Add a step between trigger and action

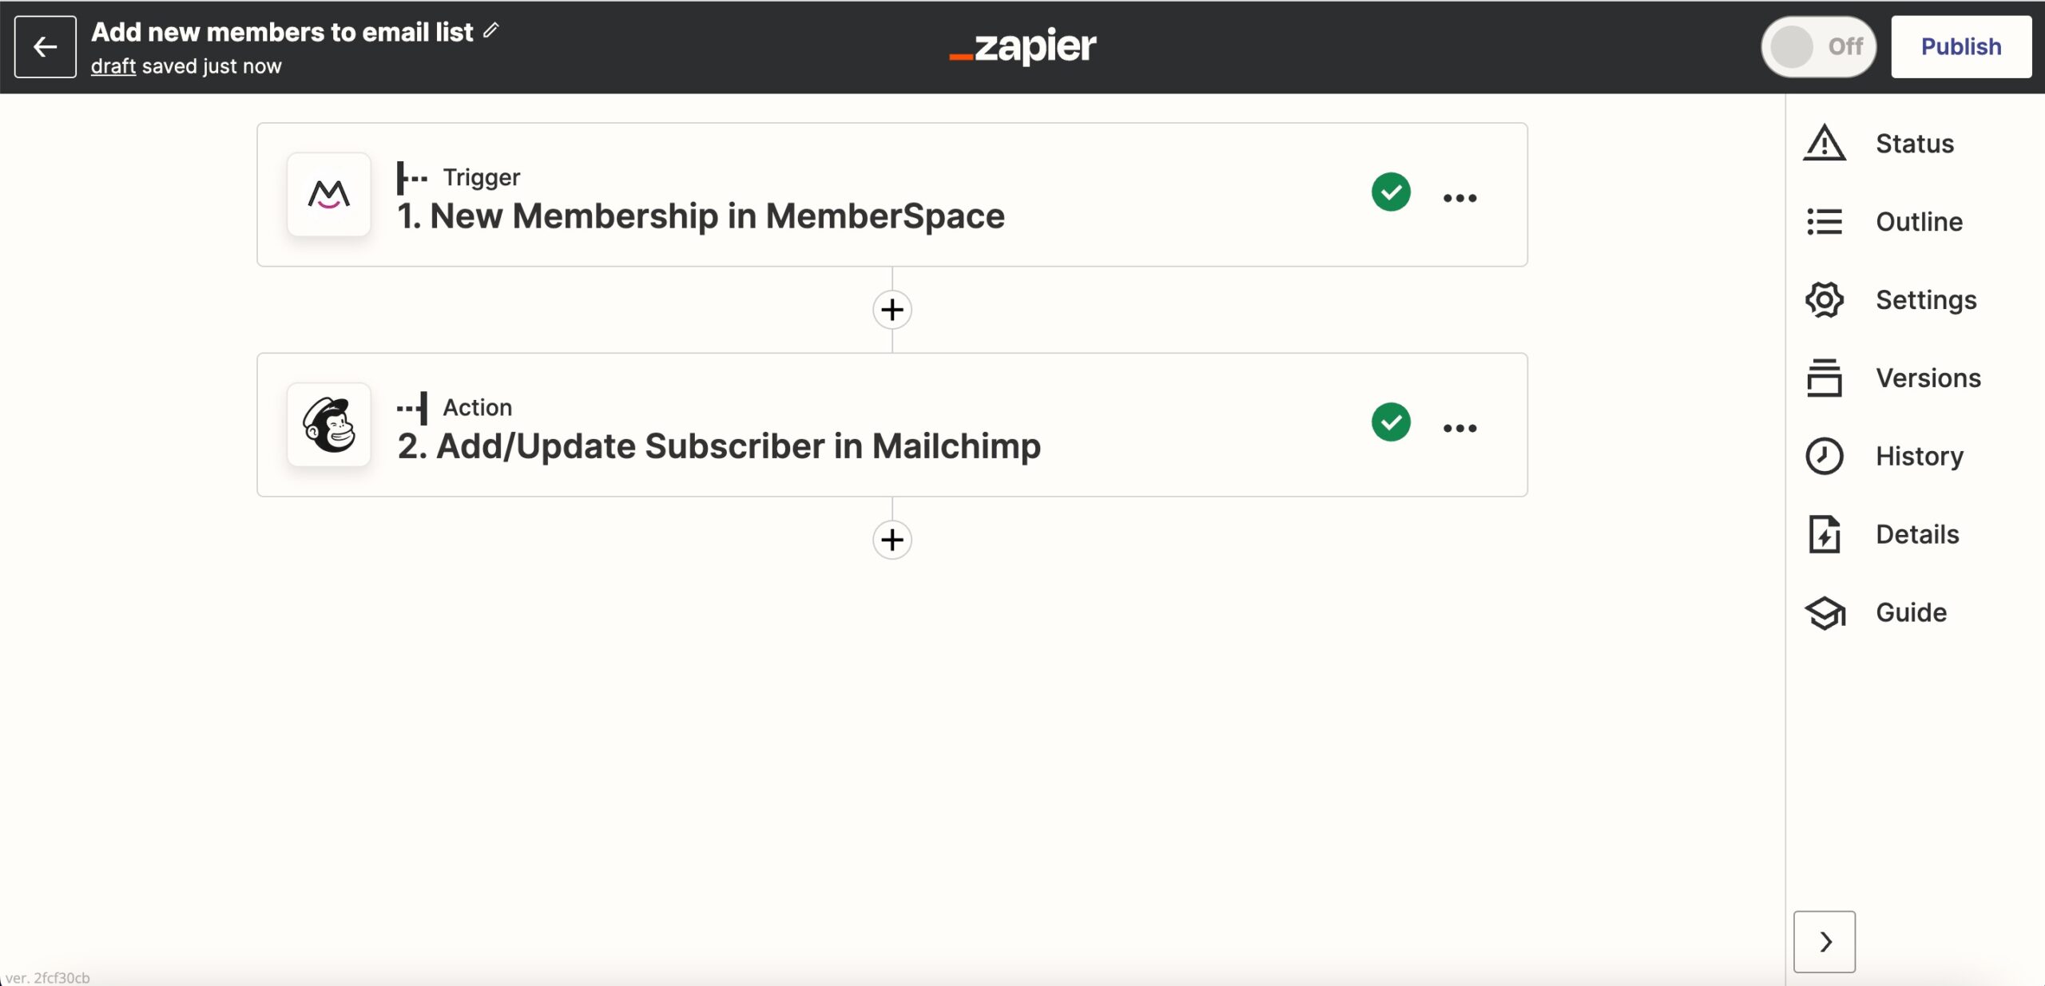point(892,309)
